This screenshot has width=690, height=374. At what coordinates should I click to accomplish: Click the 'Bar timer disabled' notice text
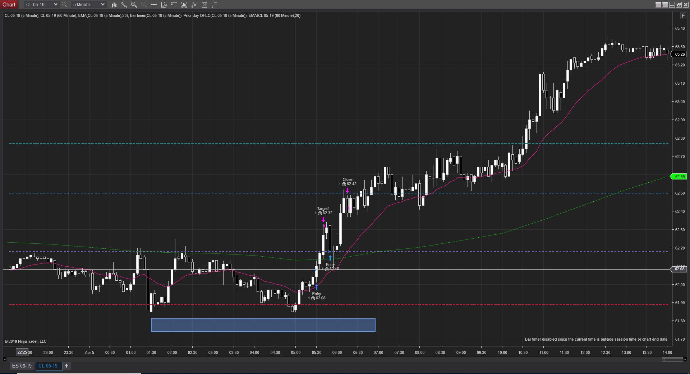click(x=596, y=339)
